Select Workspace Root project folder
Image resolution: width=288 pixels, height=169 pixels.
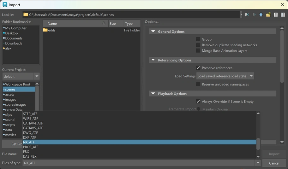pyautogui.click(x=18, y=84)
